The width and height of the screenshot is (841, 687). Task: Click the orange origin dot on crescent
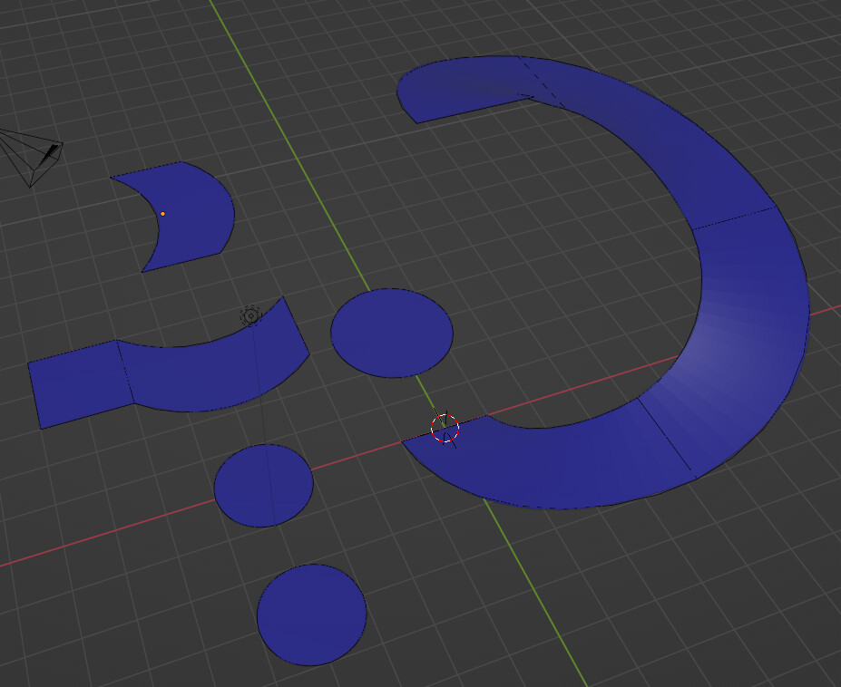tap(162, 214)
